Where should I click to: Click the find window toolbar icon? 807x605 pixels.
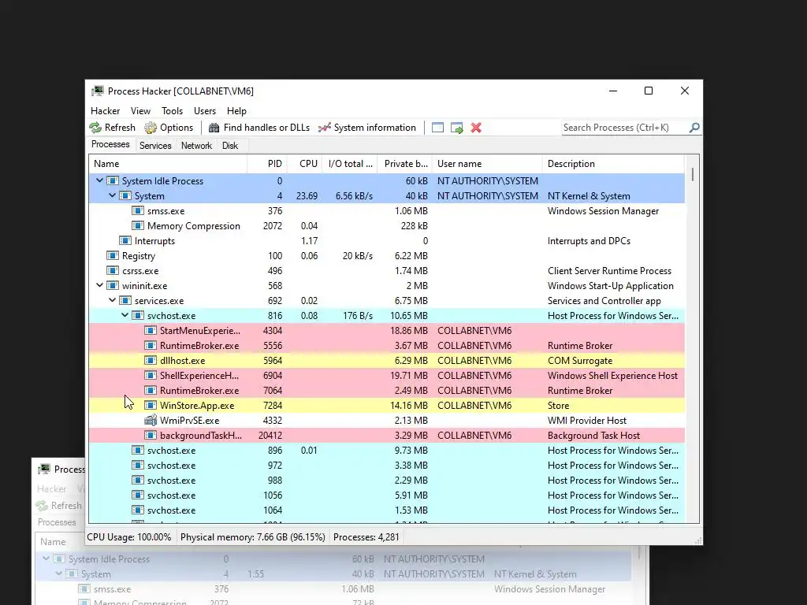pos(437,128)
